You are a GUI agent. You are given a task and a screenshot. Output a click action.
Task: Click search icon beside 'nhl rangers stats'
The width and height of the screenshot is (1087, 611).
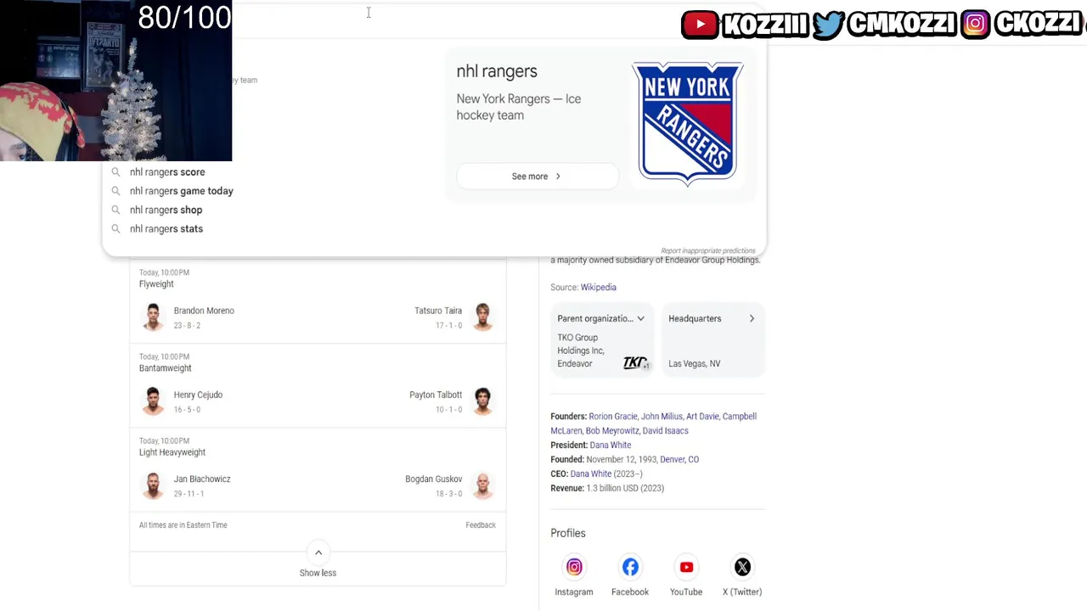click(115, 229)
